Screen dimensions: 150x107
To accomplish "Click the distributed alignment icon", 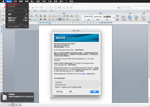I will coord(63,19).
